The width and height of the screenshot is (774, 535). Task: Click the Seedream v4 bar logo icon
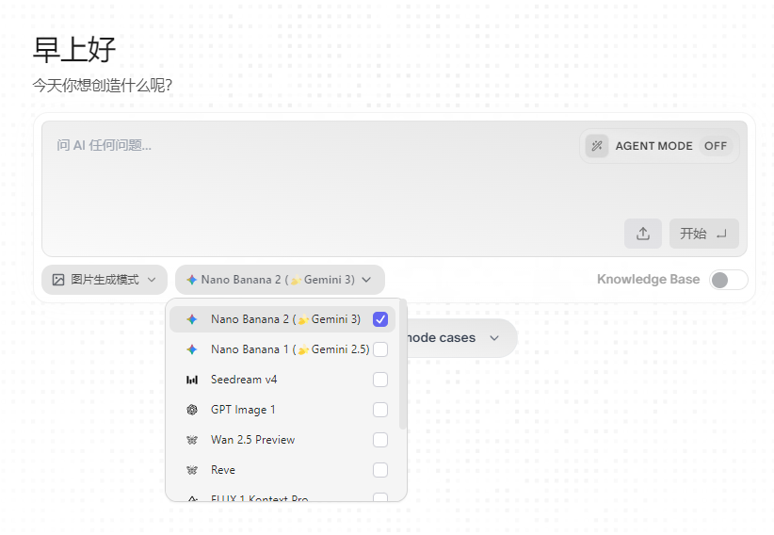pyautogui.click(x=192, y=380)
